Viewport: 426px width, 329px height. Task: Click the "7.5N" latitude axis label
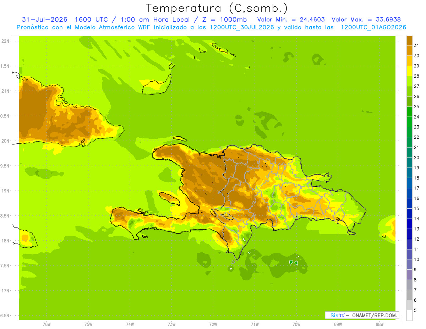click(5, 266)
